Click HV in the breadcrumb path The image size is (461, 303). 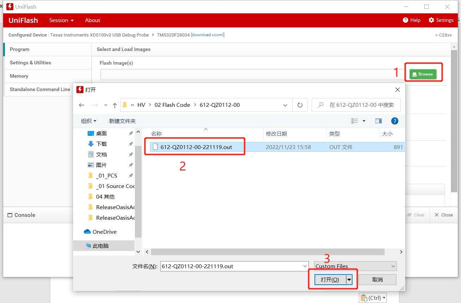(x=141, y=105)
